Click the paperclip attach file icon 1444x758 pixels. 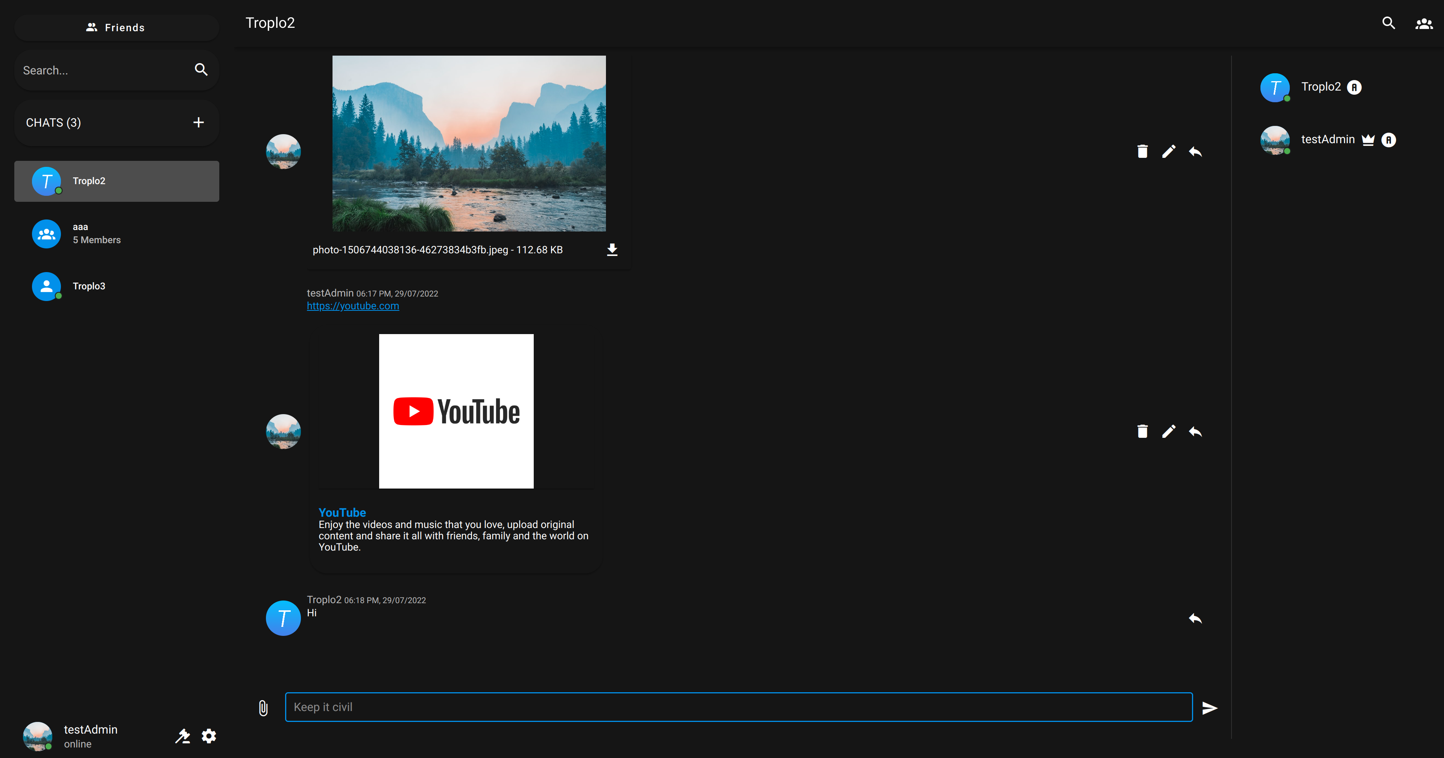click(263, 708)
